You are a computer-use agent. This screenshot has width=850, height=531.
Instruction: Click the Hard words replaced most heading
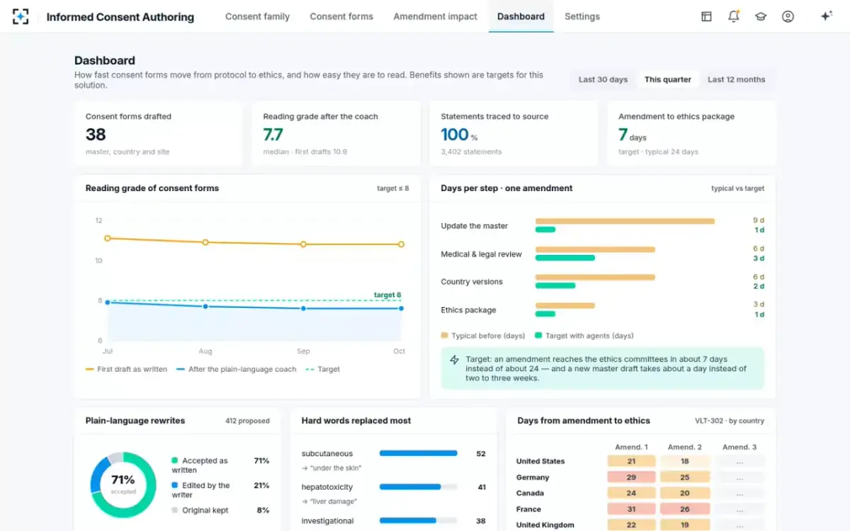pyautogui.click(x=356, y=421)
